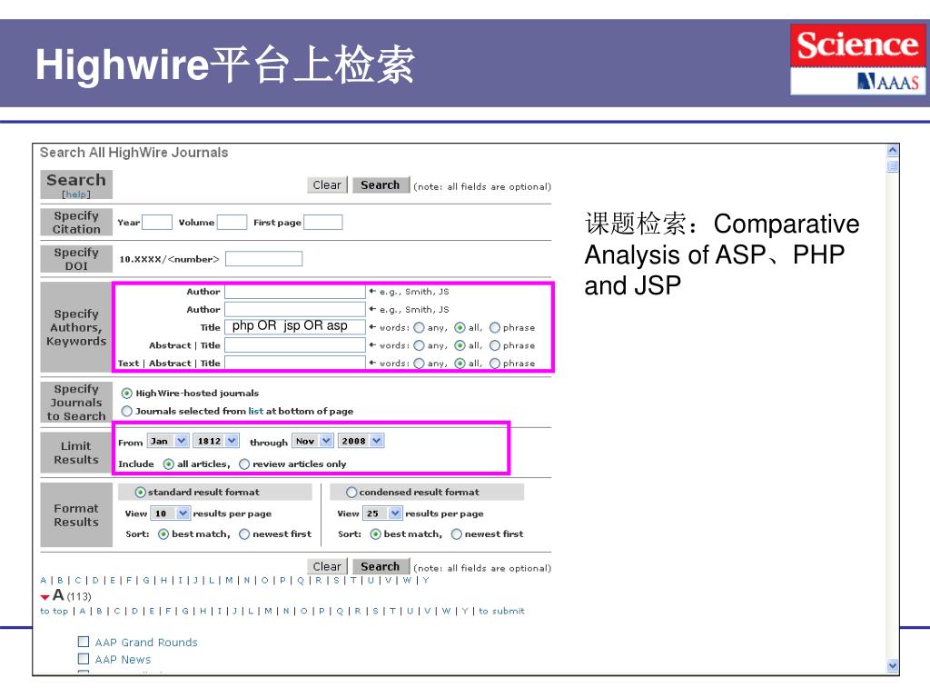Select 'any' radio in Abstract | Title row

pyautogui.click(x=420, y=345)
